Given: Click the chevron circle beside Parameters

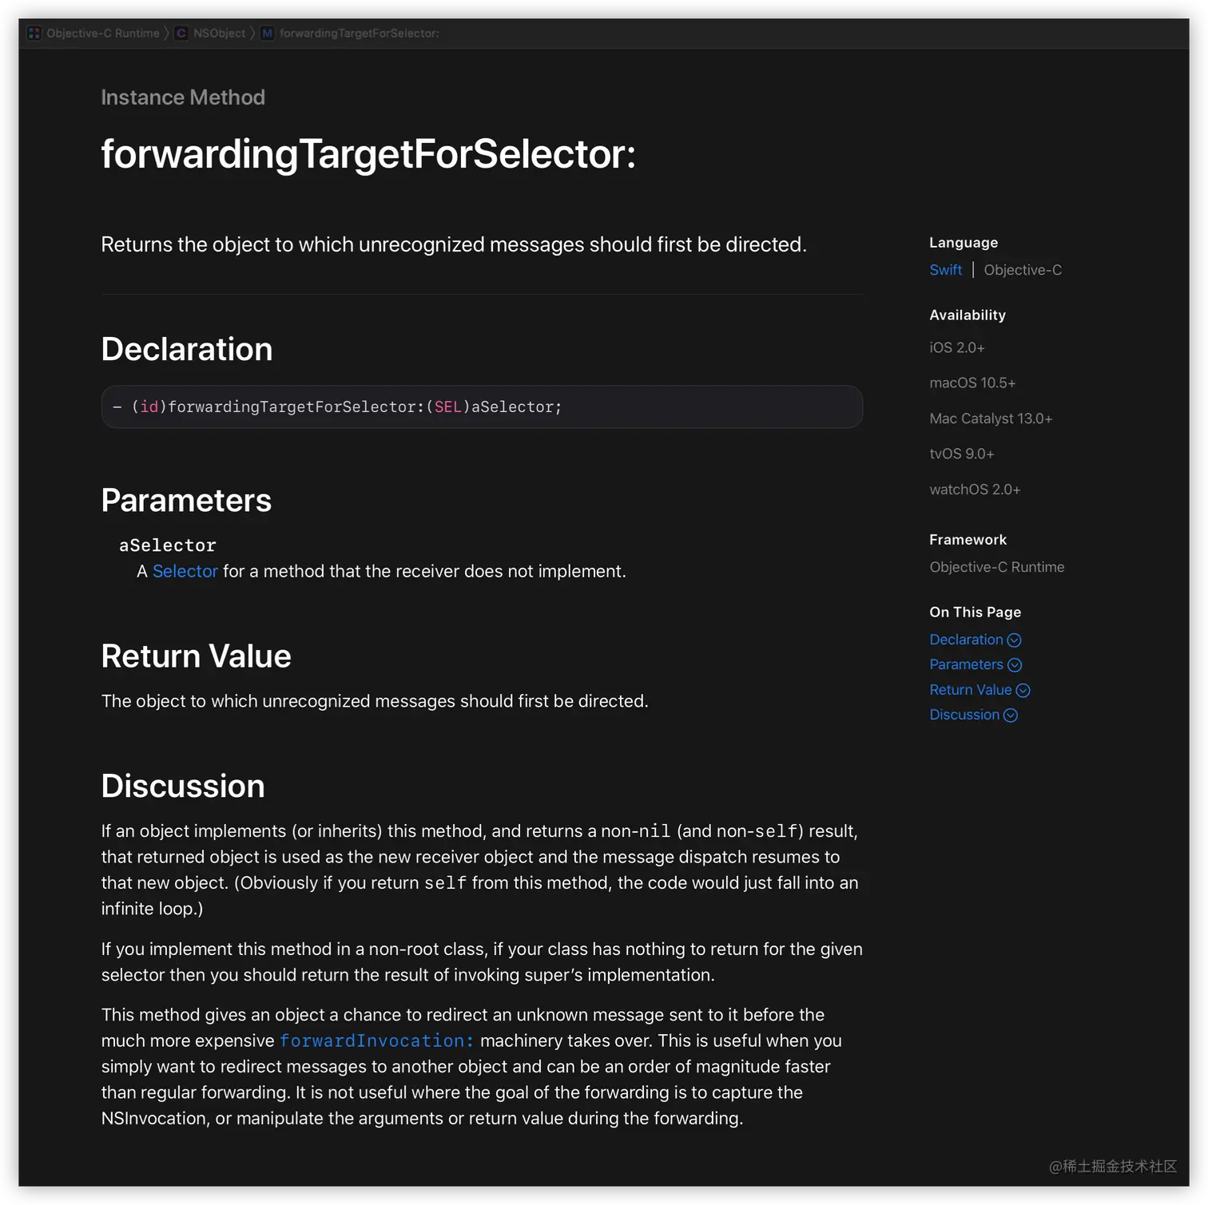Looking at the screenshot, I should click(1015, 664).
